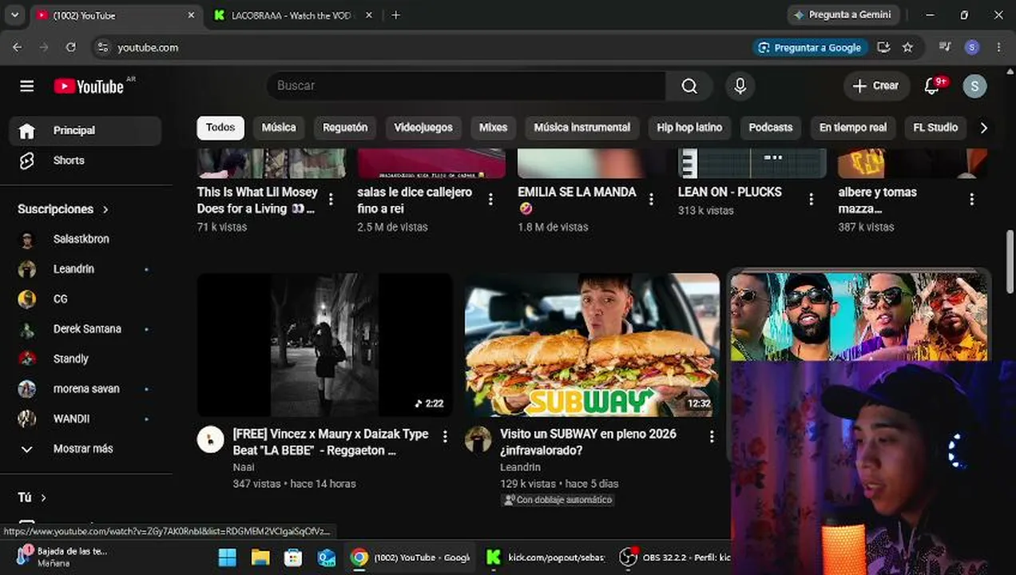Select the Todos filter chip
This screenshot has width=1016, height=575.
[220, 128]
